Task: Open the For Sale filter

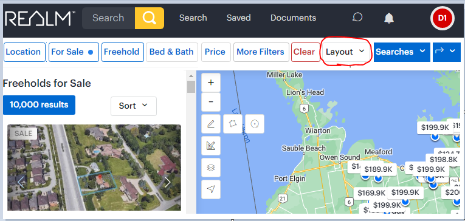Action: coord(74,52)
